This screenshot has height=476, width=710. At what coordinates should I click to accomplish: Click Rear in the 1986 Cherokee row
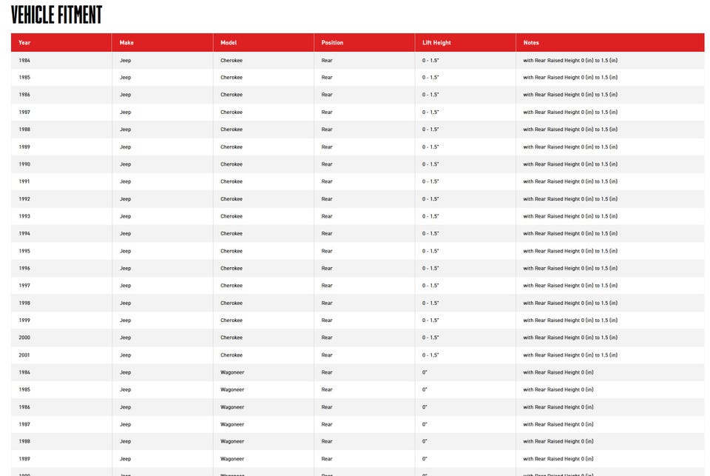327,95
